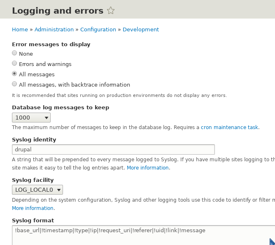The width and height of the screenshot is (275, 245).
Task: Open More information link under Syslog facility
Action: pyautogui.click(x=33, y=208)
